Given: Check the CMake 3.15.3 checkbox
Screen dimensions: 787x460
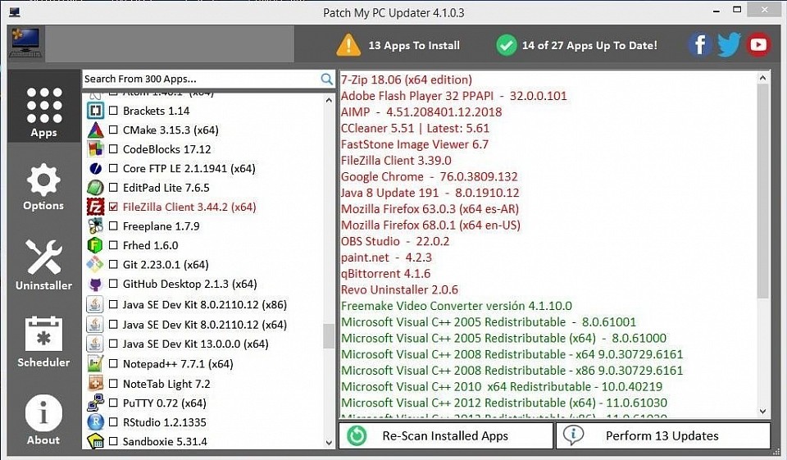Looking at the screenshot, I should [x=113, y=130].
